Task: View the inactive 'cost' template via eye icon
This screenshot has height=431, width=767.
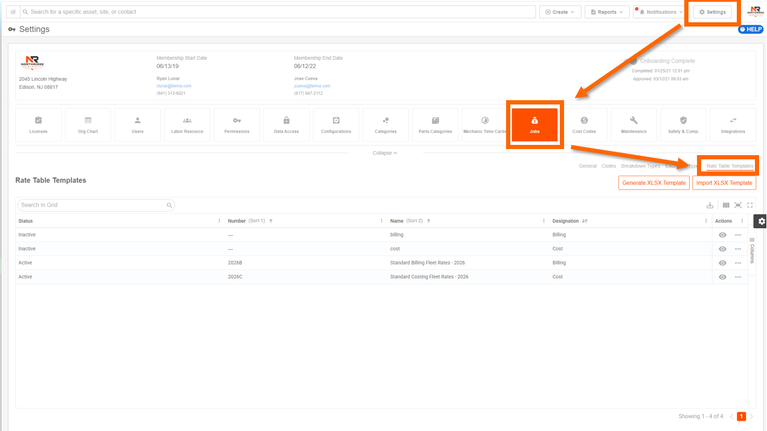Action: tap(722, 249)
